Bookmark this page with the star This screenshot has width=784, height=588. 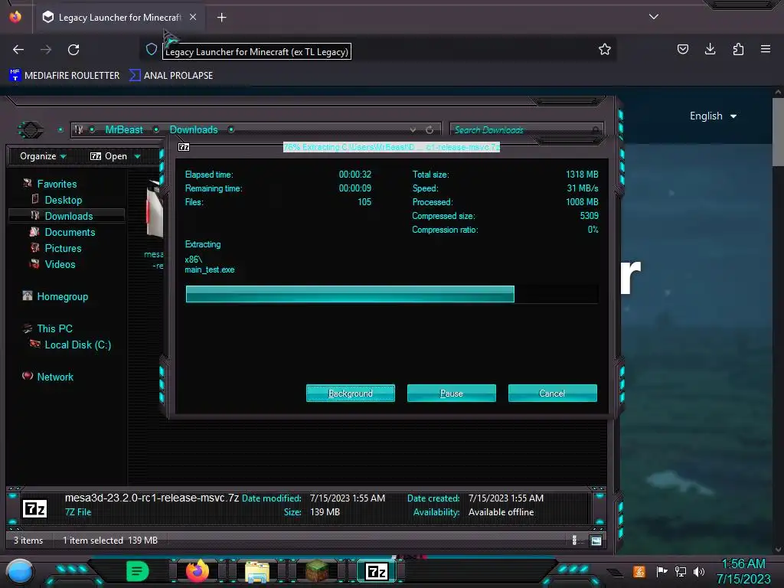pos(605,49)
